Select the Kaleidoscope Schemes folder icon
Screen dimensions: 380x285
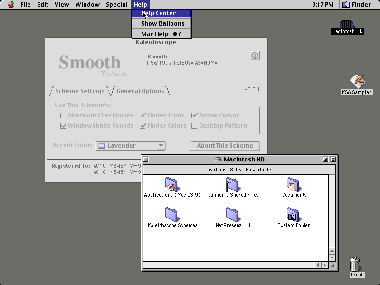tap(171, 215)
